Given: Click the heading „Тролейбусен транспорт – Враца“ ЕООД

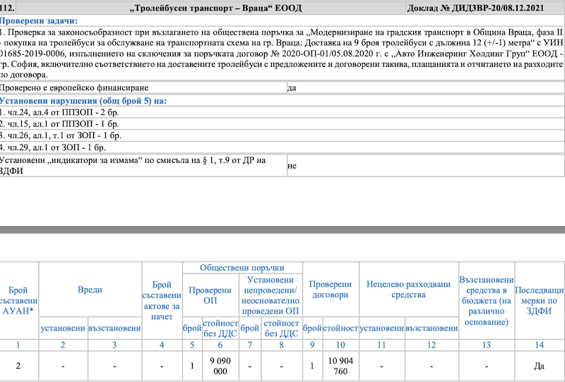Looking at the screenshot, I should tap(215, 8).
